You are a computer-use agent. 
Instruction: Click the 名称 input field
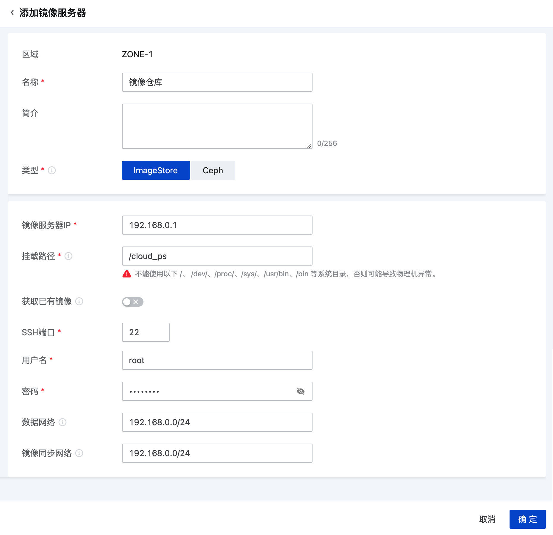(x=217, y=82)
